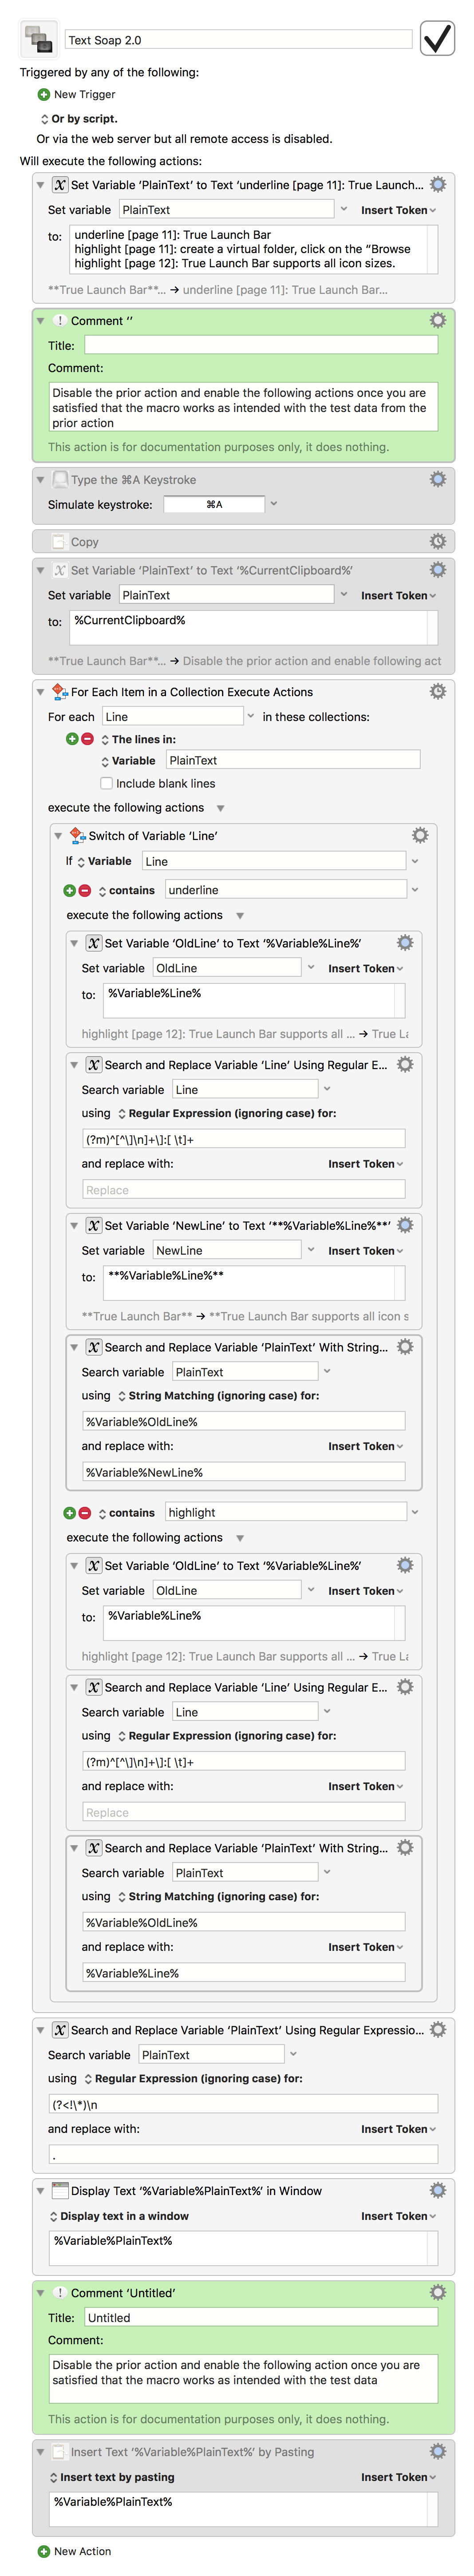Collapse Set Variable 'NewLine' action

74,1226
